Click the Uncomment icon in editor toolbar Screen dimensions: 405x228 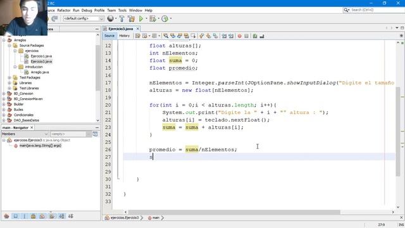[x=262, y=36]
